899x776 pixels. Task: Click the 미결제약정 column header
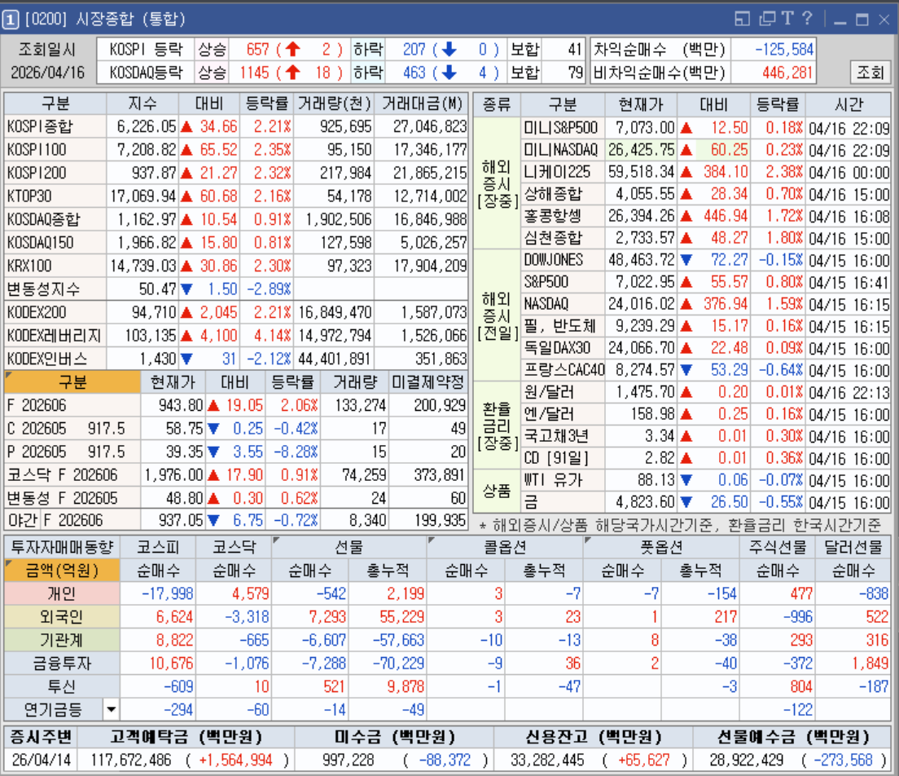(x=428, y=382)
